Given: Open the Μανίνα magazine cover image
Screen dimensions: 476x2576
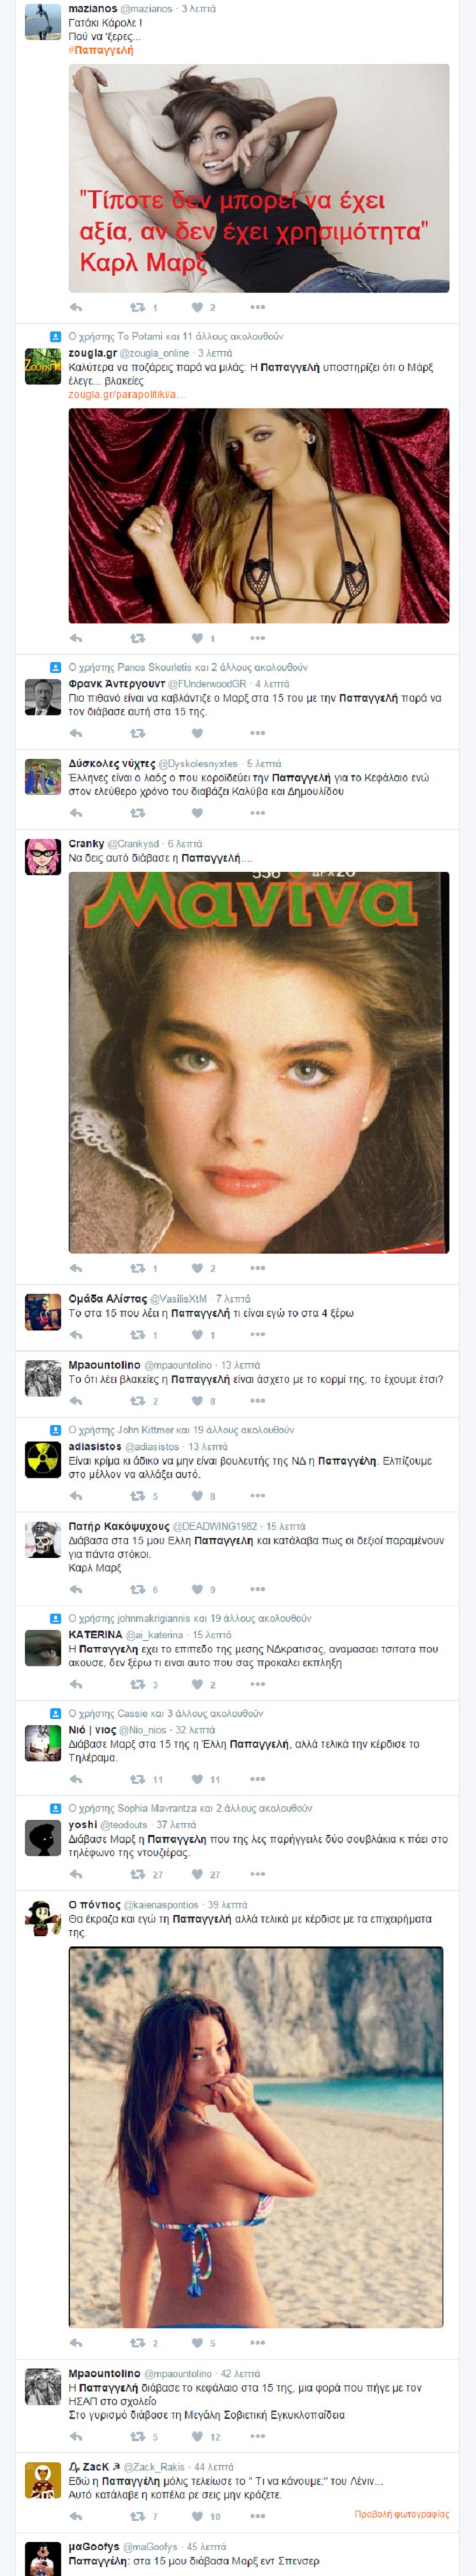Looking at the screenshot, I should [258, 1062].
